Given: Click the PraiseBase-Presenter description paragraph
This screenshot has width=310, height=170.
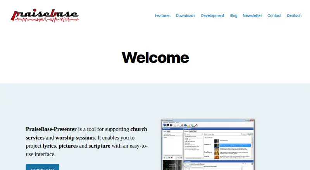Looking at the screenshot, I should click(87, 141).
